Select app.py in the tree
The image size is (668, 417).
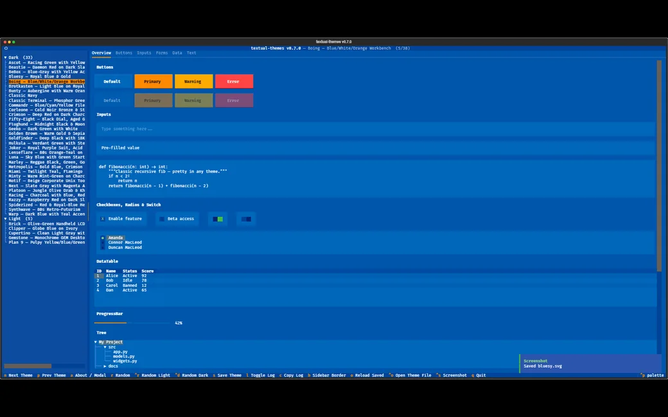pos(120,352)
